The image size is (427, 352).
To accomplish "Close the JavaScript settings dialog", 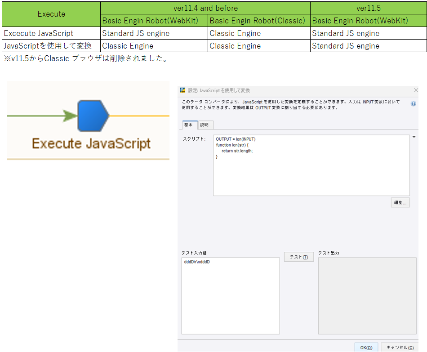I will (x=416, y=90).
